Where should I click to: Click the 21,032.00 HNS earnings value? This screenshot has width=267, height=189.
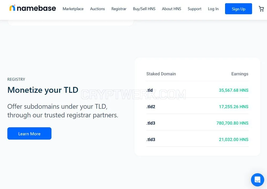tap(233, 139)
